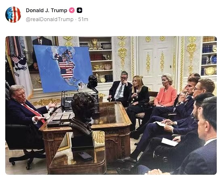Click the gold urn on the top bookshelf
The image size is (222, 178).
coord(95,44)
